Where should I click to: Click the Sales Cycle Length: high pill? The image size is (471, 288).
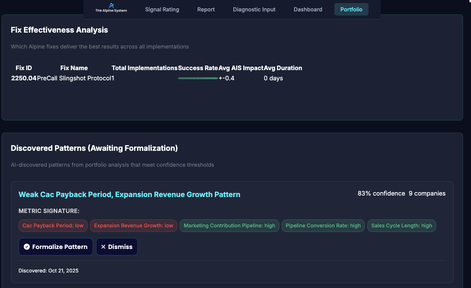[402, 225]
